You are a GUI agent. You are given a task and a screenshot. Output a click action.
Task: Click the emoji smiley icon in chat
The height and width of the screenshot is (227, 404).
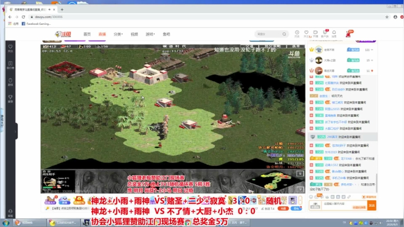click(x=311, y=197)
